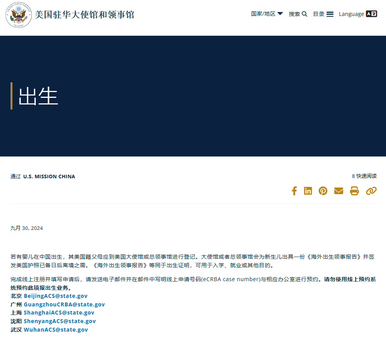Click the 8 快速阅读 reading time

click(x=364, y=176)
